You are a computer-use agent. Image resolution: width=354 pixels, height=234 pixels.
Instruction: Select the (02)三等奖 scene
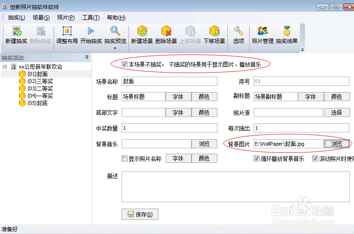pos(40,81)
